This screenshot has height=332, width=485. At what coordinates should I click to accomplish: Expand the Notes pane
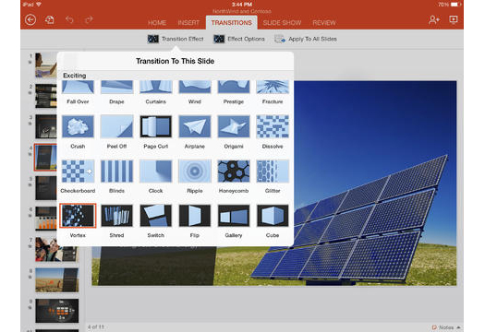446,327
